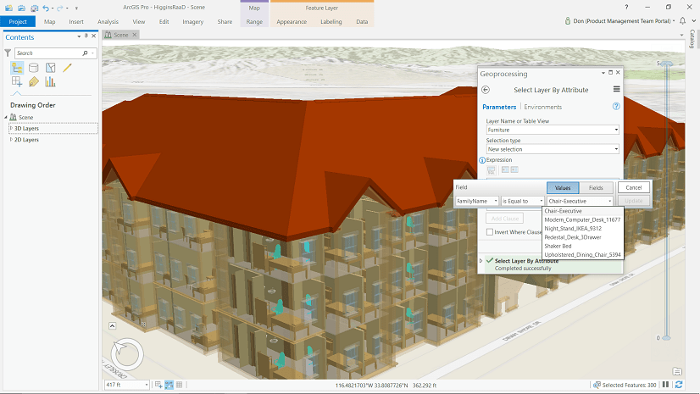Viewport: 700px width, 394px height.
Task: Choose Modern_Computer_Desk_11677 from the list
Action: click(582, 219)
